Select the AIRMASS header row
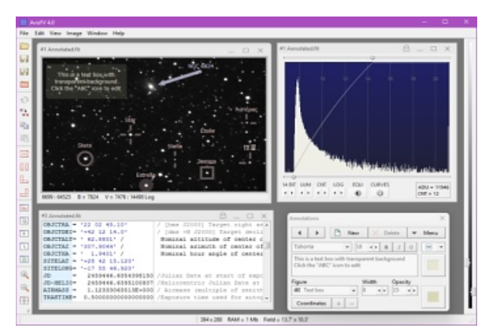Image resolution: width=489 pixels, height=328 pixels. (x=154, y=290)
